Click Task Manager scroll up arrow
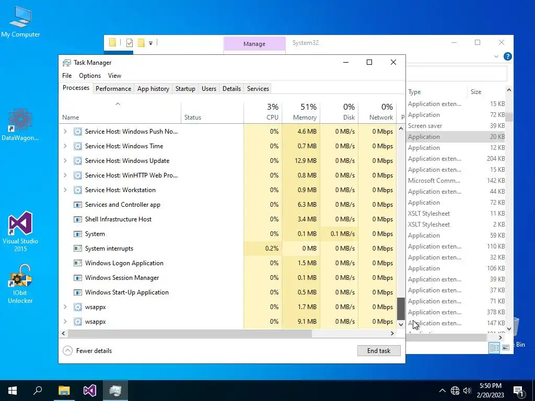535x401 pixels. pyautogui.click(x=401, y=129)
